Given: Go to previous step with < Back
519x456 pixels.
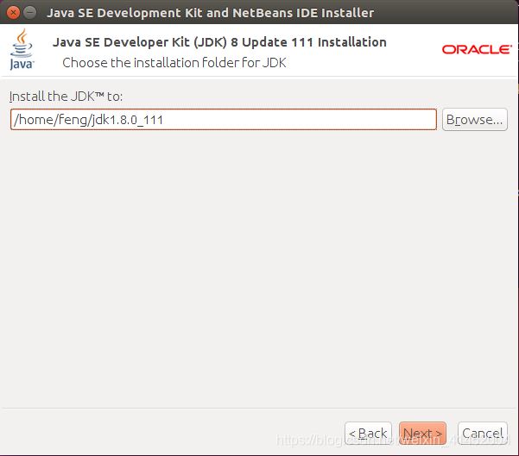Looking at the screenshot, I should tap(368, 433).
